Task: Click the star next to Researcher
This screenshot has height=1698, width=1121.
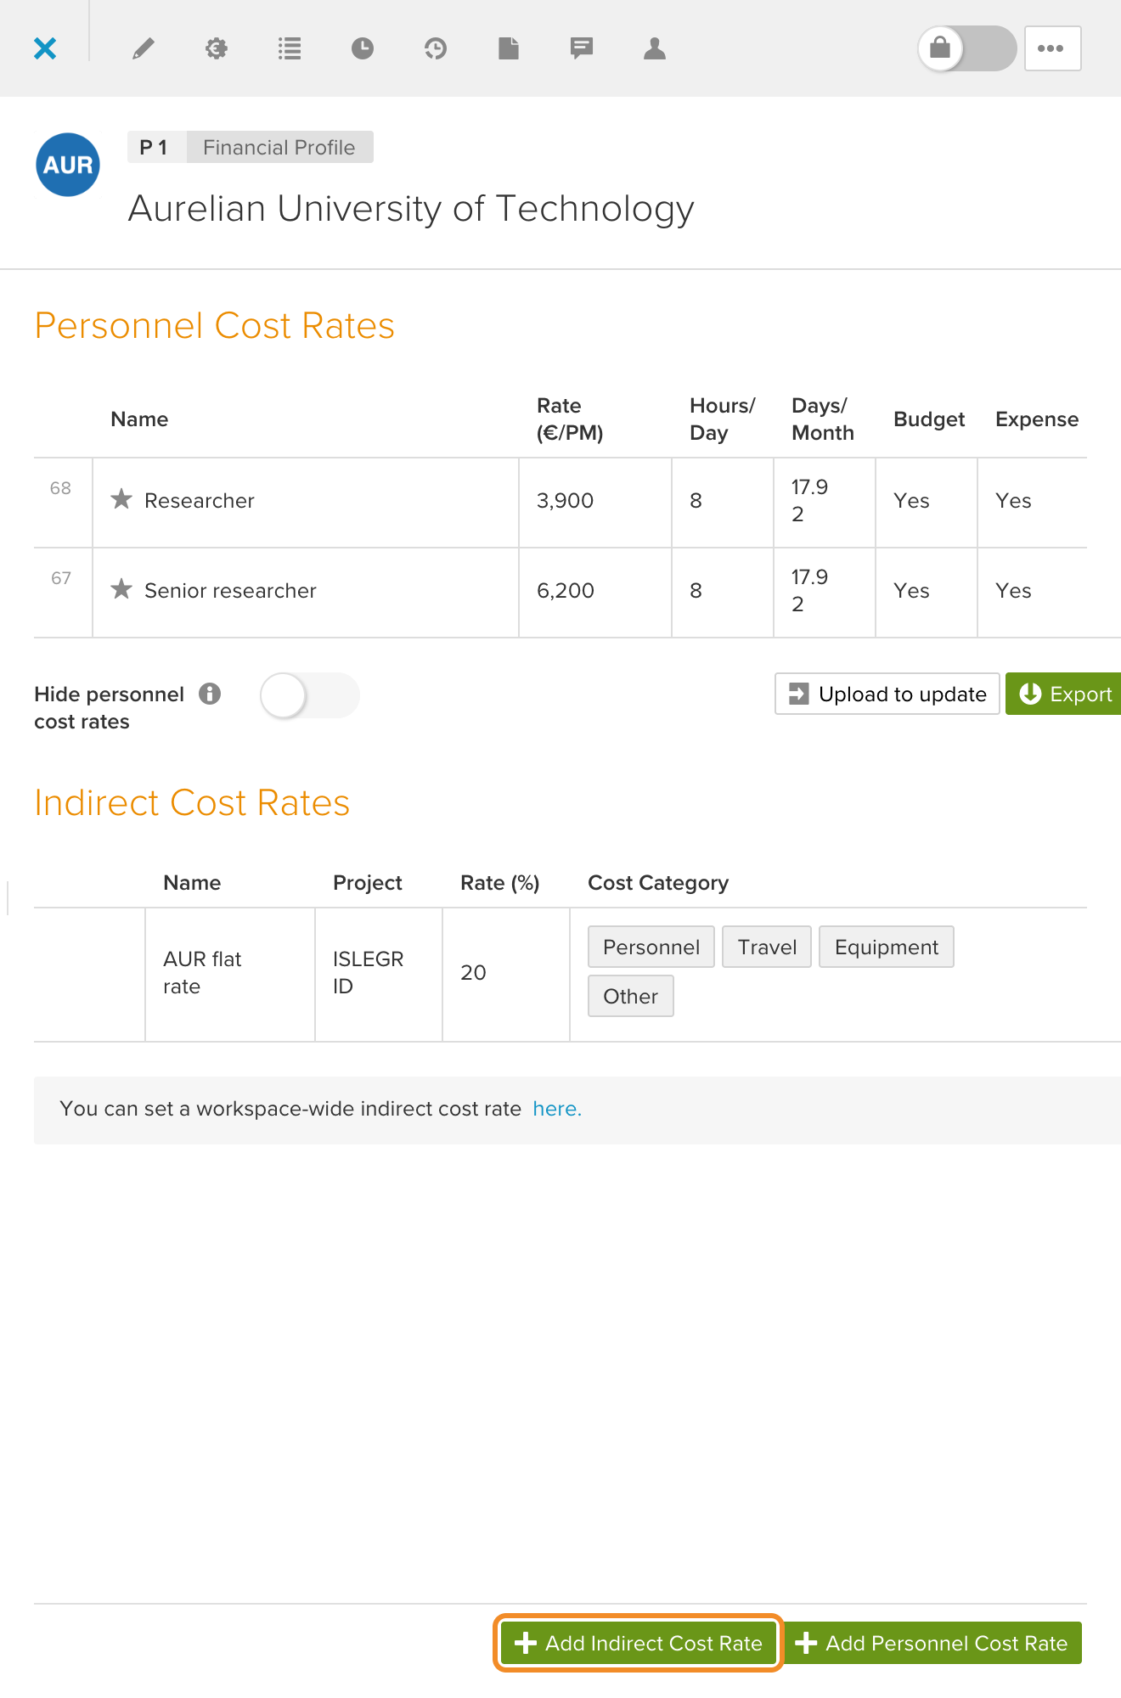Action: tap(121, 499)
